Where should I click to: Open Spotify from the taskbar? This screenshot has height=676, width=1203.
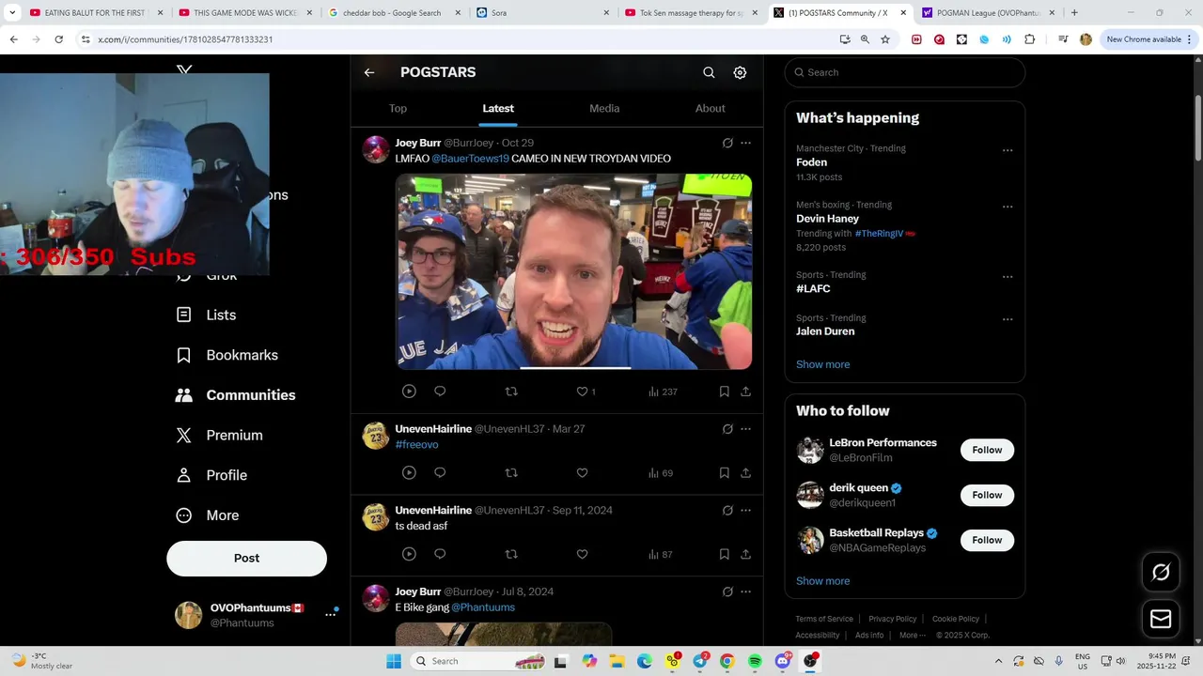pos(755,661)
